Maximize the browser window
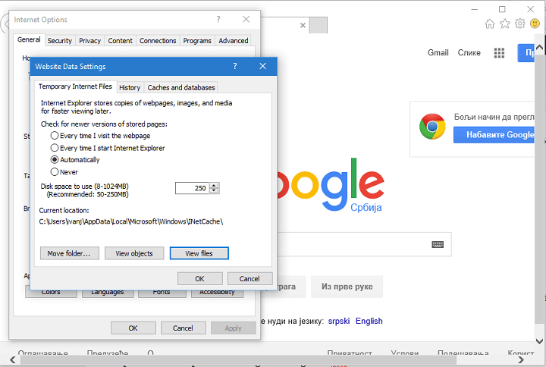 click(x=502, y=9)
